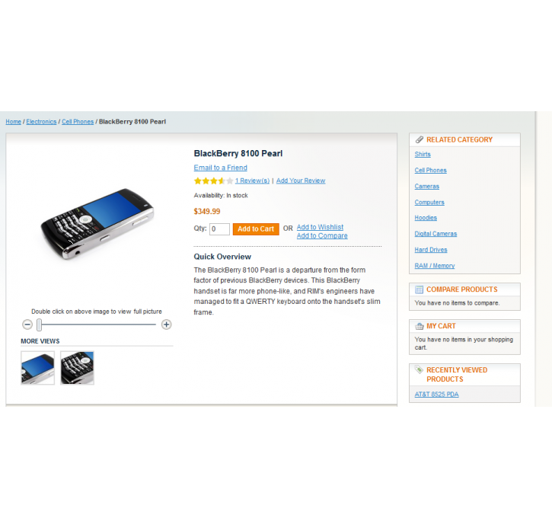Click the star rating icons
The image size is (552, 518).
(x=213, y=181)
